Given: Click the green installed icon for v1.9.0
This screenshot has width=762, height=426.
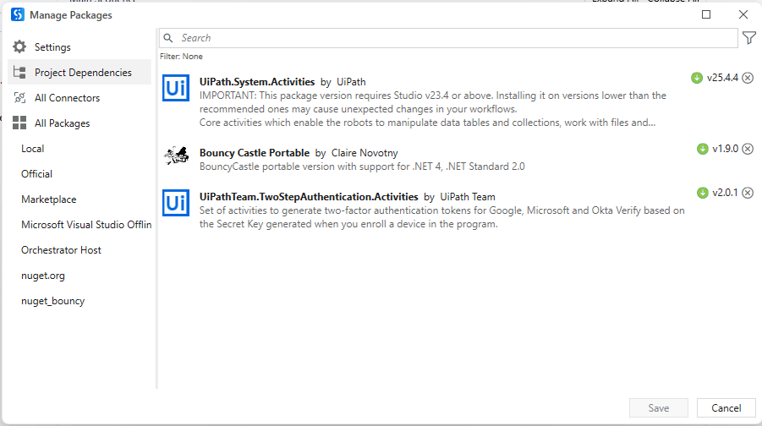Looking at the screenshot, I should pyautogui.click(x=702, y=149).
